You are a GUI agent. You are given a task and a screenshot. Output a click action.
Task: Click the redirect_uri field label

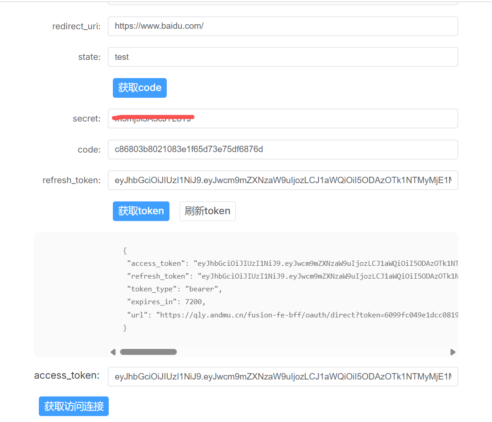coord(76,26)
